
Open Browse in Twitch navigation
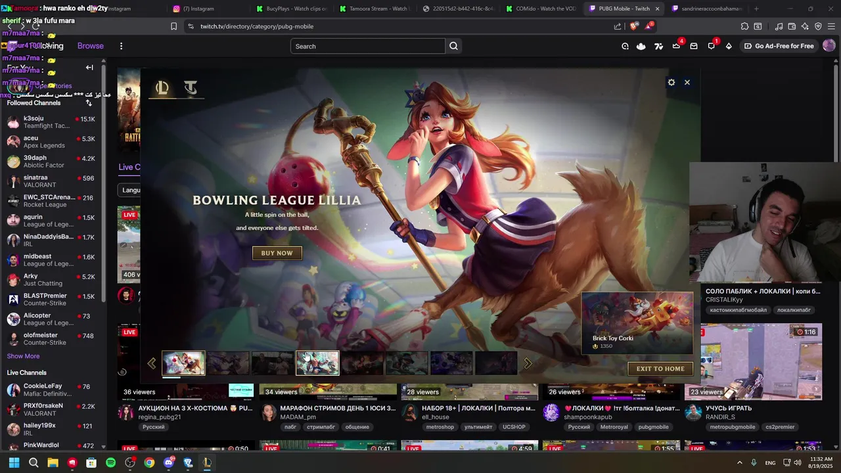(91, 46)
